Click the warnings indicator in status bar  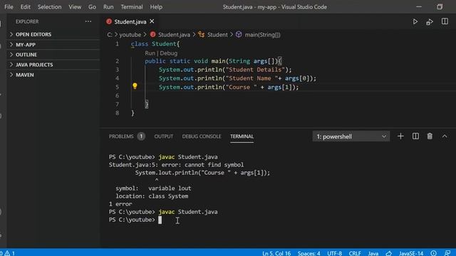click(9, 253)
